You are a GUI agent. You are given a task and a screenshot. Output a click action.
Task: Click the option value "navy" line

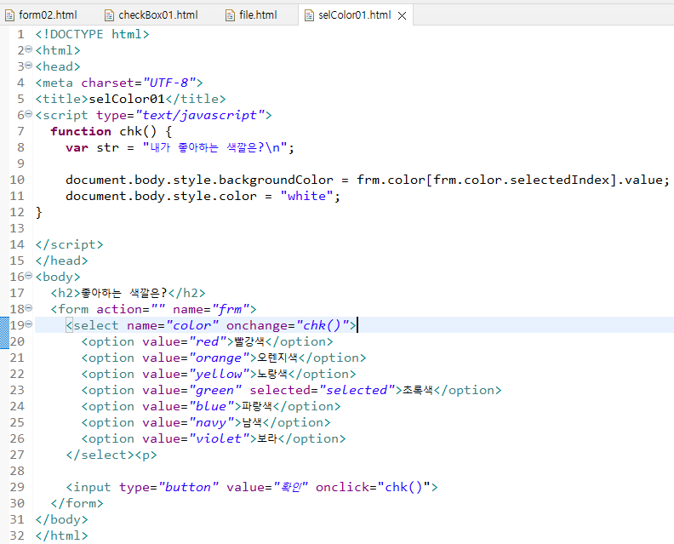point(206,422)
